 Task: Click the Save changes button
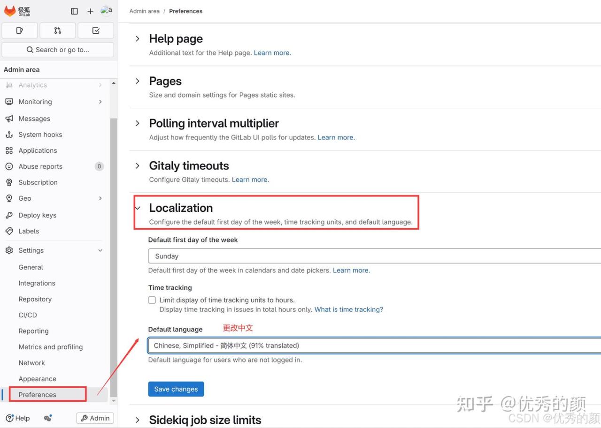(x=176, y=389)
